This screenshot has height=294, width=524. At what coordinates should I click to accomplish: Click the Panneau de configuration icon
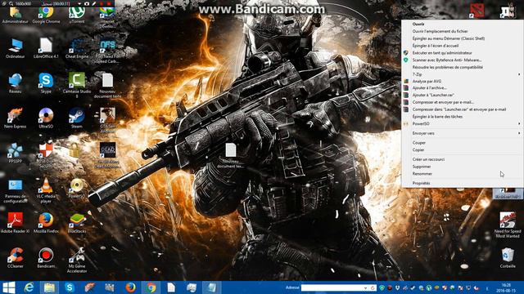15,191
